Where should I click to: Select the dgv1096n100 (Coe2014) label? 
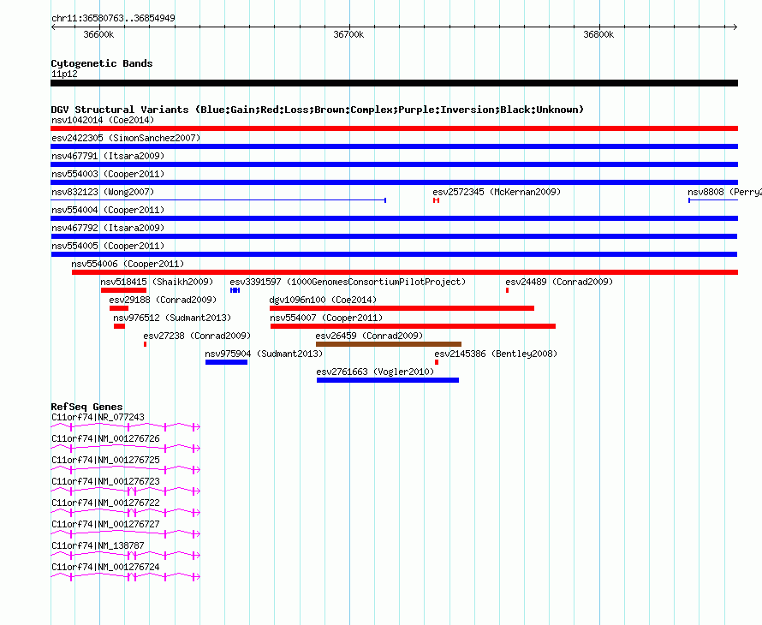323,300
